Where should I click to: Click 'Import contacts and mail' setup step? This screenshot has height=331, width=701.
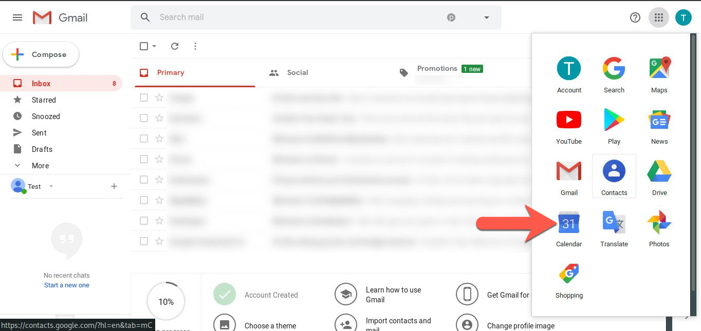pos(383,324)
